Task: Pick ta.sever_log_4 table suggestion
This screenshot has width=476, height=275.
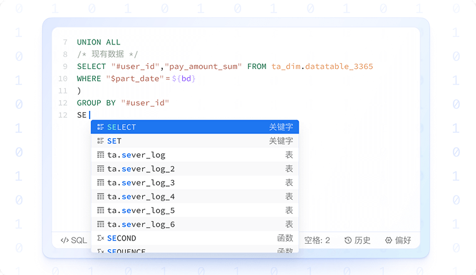Action: tap(141, 197)
